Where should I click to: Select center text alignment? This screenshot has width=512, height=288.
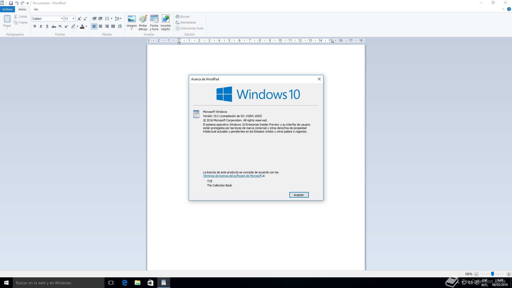click(101, 26)
